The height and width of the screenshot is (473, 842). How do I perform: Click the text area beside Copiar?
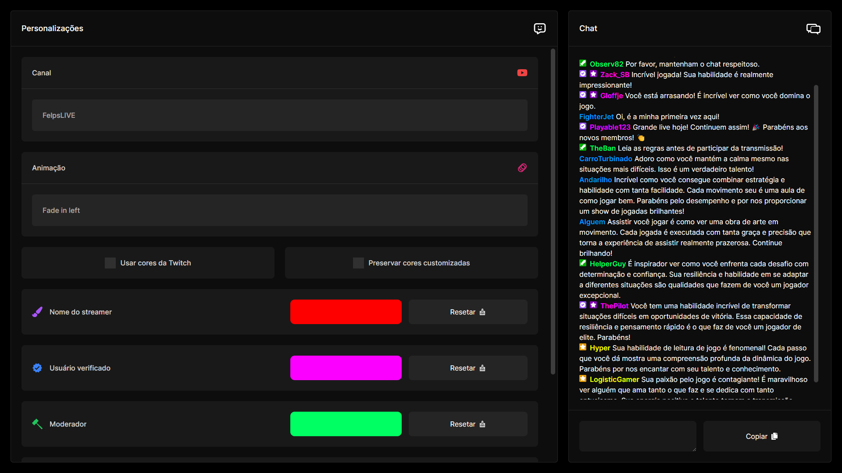tap(637, 436)
